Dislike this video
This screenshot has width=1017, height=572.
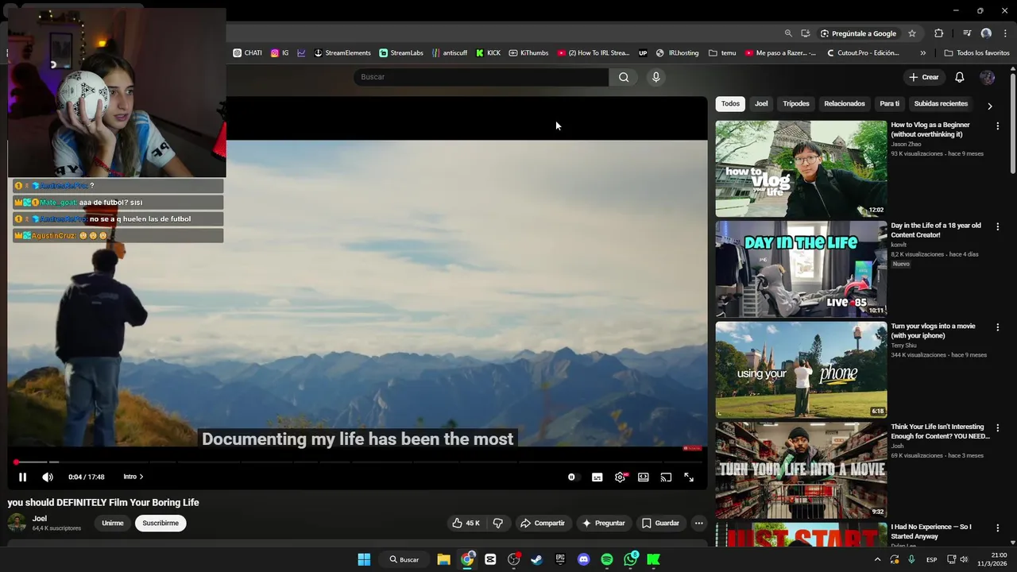point(498,523)
